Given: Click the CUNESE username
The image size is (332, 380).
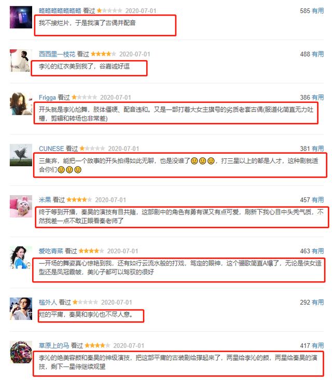Looking at the screenshot, I should pyautogui.click(x=51, y=148).
